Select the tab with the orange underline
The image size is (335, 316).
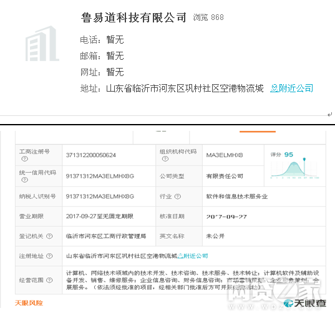[258, 136]
